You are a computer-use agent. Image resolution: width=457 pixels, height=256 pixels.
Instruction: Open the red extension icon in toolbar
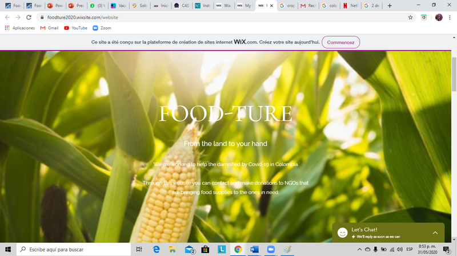point(424,18)
